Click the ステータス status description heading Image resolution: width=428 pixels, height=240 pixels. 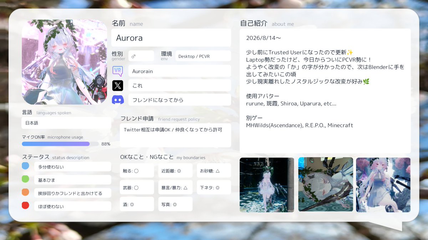[56, 157]
